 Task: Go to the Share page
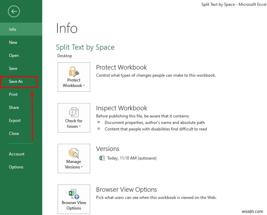coord(21,107)
